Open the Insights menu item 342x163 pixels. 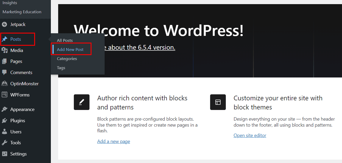[10, 3]
